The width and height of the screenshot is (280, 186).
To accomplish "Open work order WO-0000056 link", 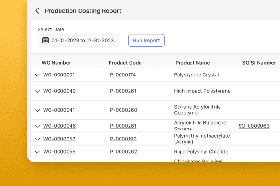I will [x=60, y=152].
